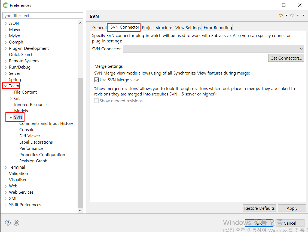This screenshot has height=232, width=308.
Task: Click the help question mark icon
Action: 8,223
